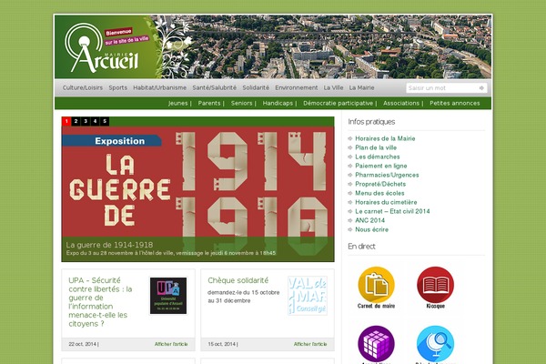Click the 15 oct, 2014 date text
Image resolution: width=546 pixels, height=364 pixels.
point(223,344)
